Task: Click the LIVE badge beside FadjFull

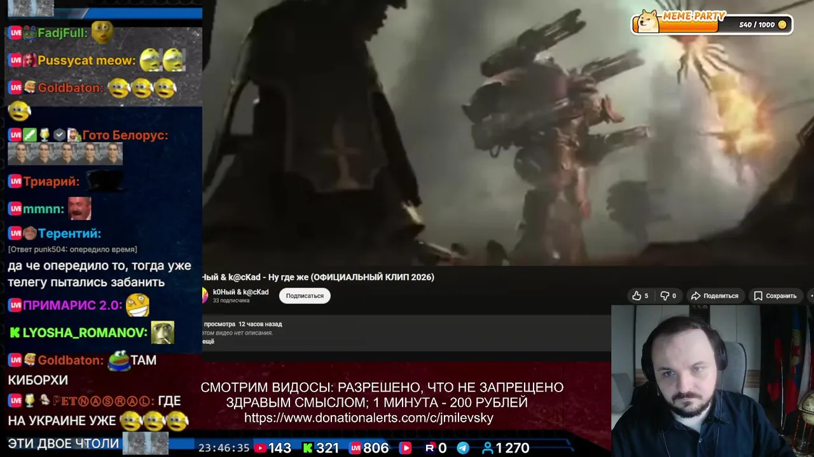Action: 15,33
